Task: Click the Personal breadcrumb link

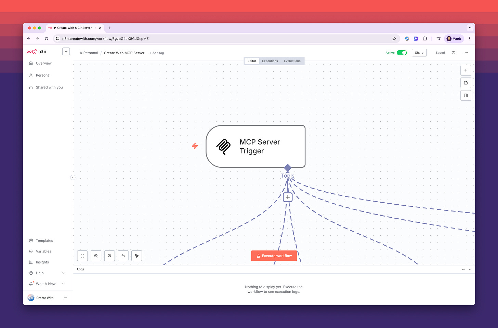Action: tap(89, 53)
